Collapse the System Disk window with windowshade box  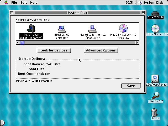pyautogui.click(x=143, y=13)
